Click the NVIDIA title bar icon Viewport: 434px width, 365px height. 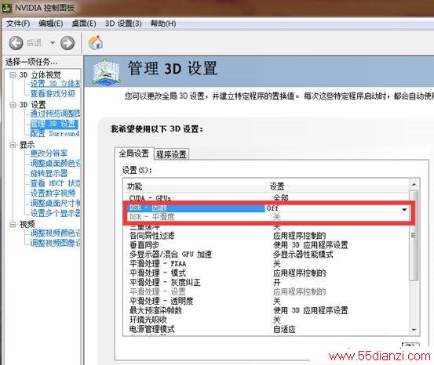click(x=6, y=8)
